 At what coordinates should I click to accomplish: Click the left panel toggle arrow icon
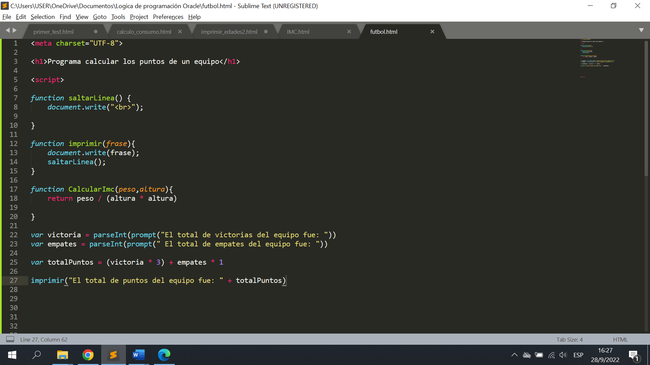[8, 30]
